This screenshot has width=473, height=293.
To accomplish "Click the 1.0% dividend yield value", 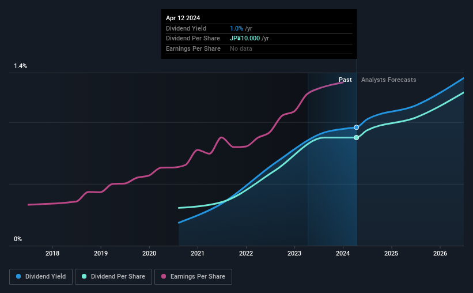I will 236,28.
